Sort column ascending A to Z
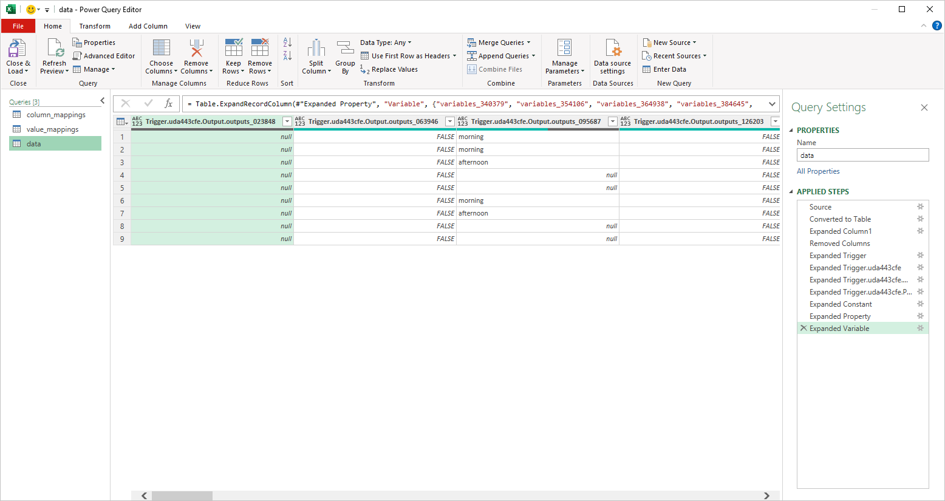 287,42
